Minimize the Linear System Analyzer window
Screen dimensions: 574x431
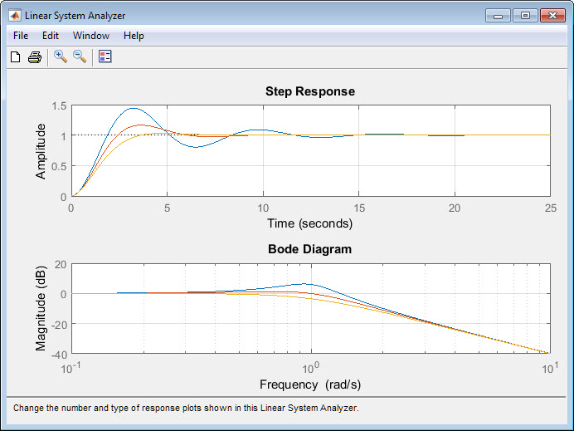498,15
